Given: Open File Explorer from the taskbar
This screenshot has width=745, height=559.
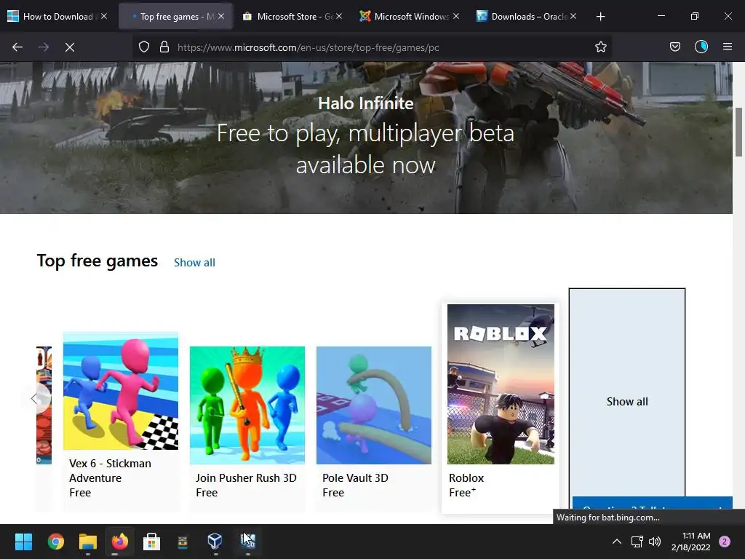Looking at the screenshot, I should coord(88,541).
